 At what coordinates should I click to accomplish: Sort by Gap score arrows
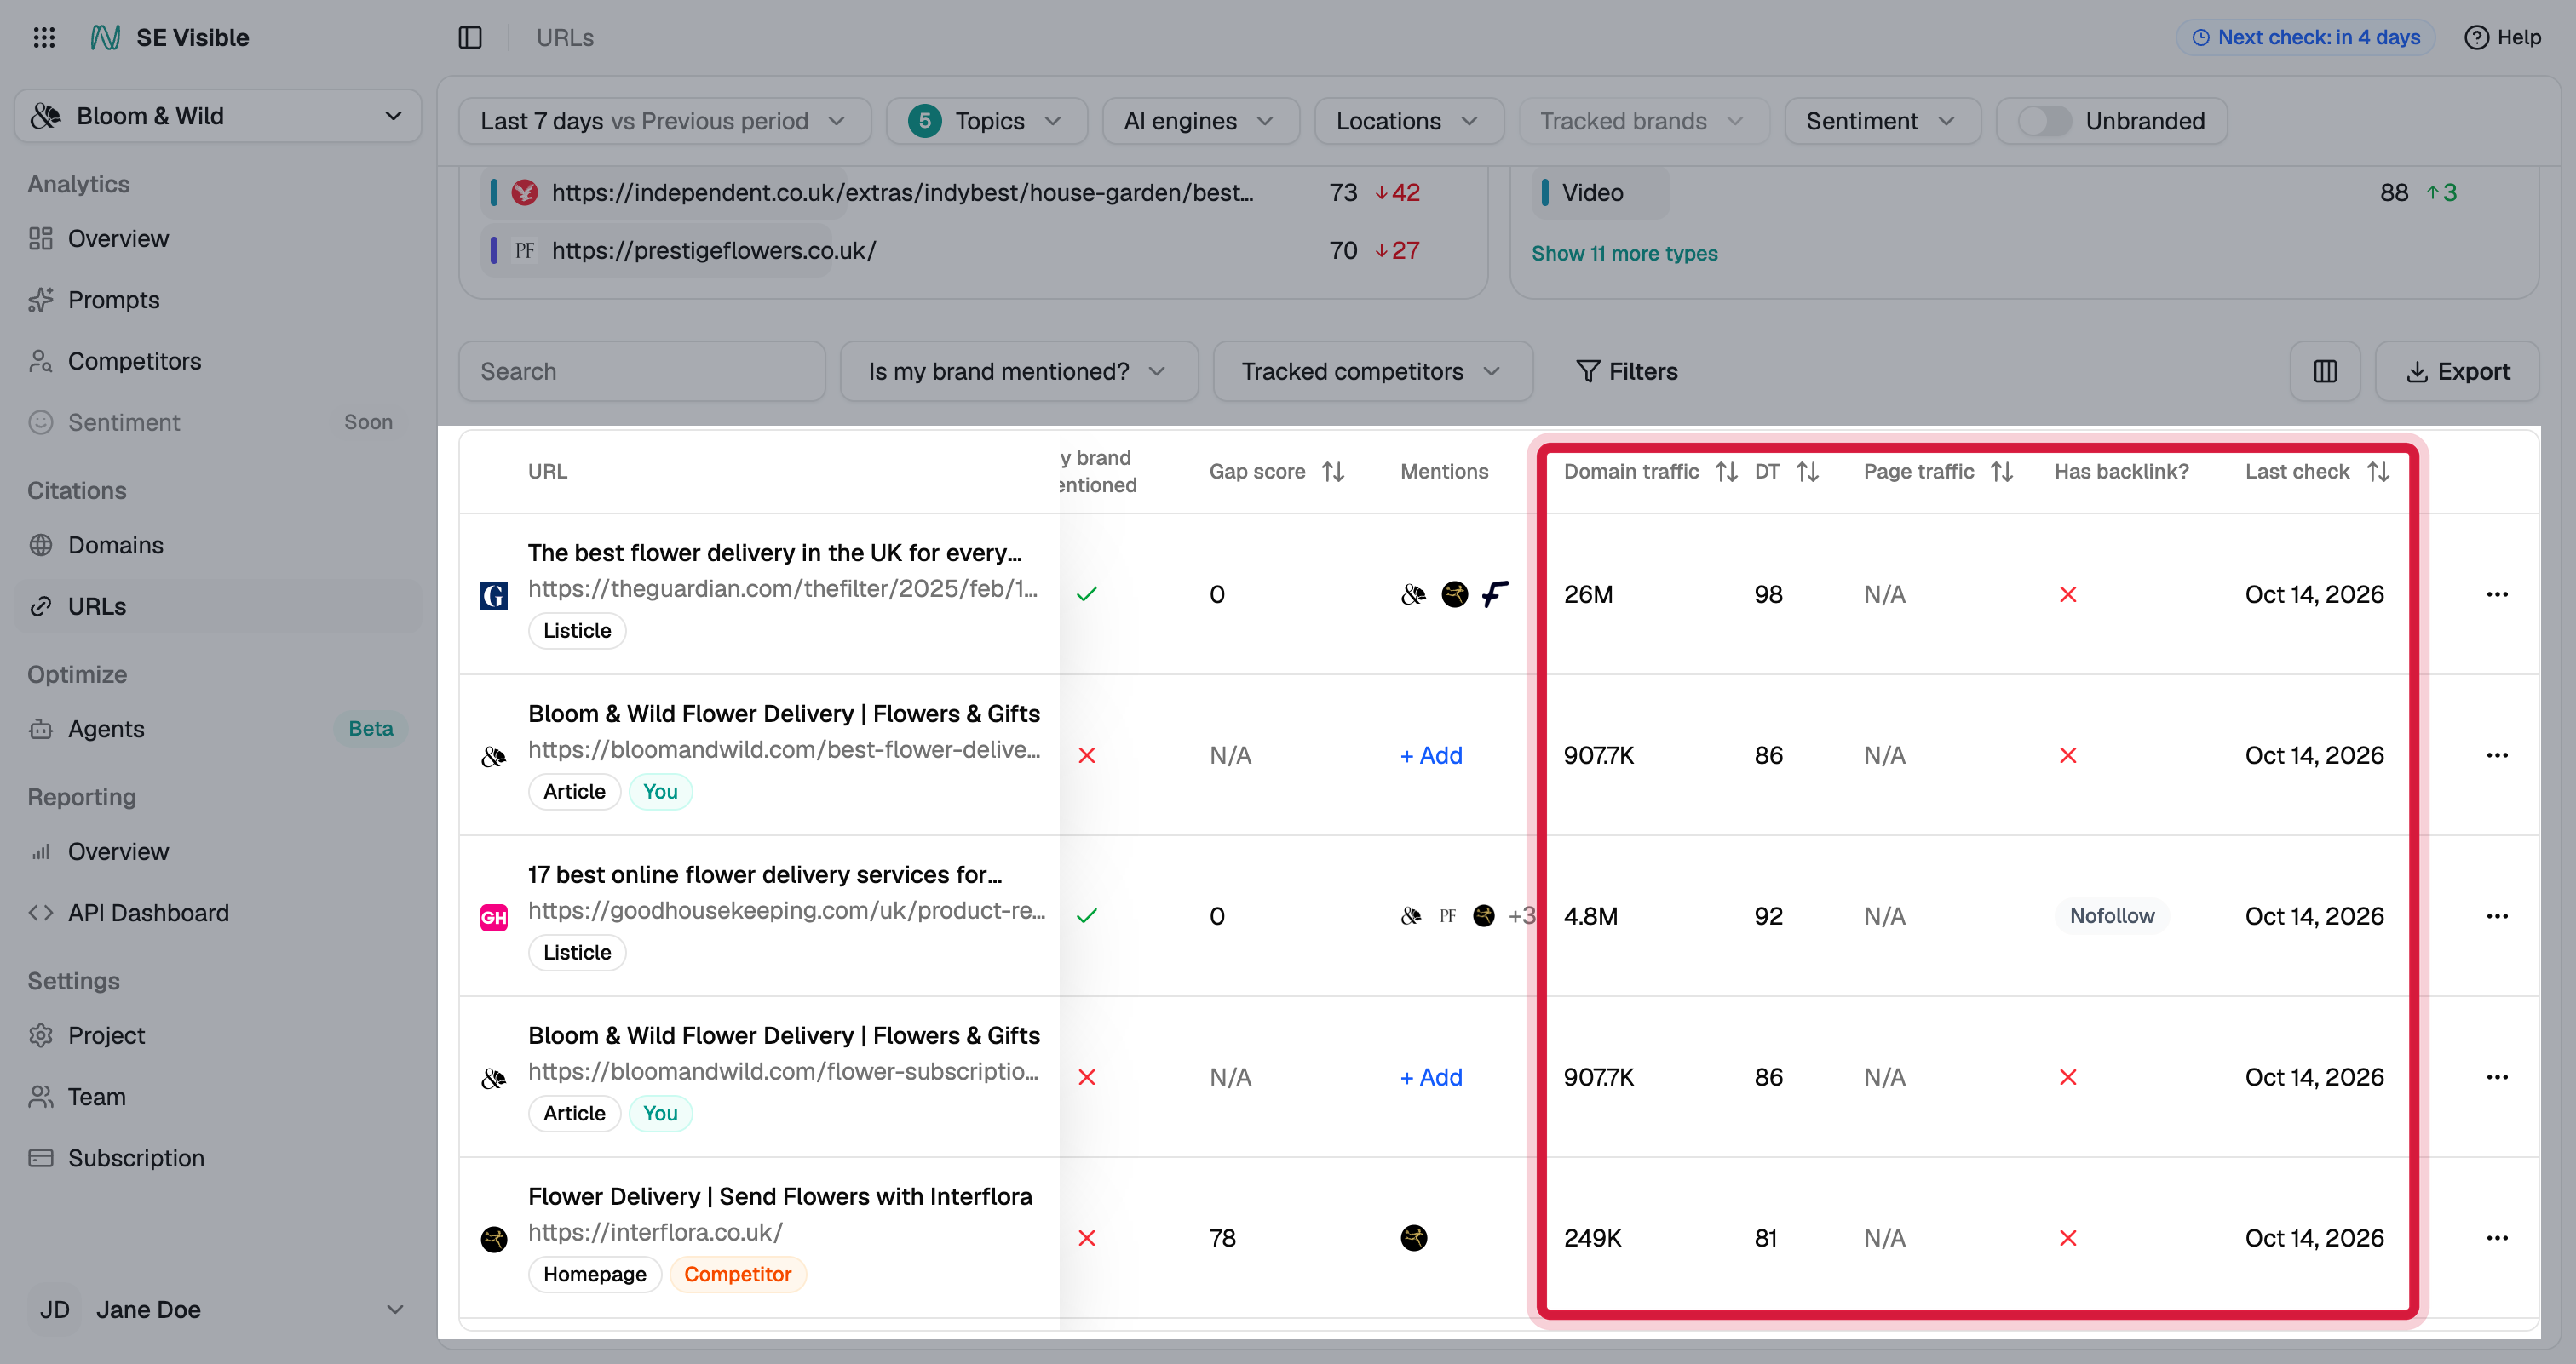[1333, 472]
